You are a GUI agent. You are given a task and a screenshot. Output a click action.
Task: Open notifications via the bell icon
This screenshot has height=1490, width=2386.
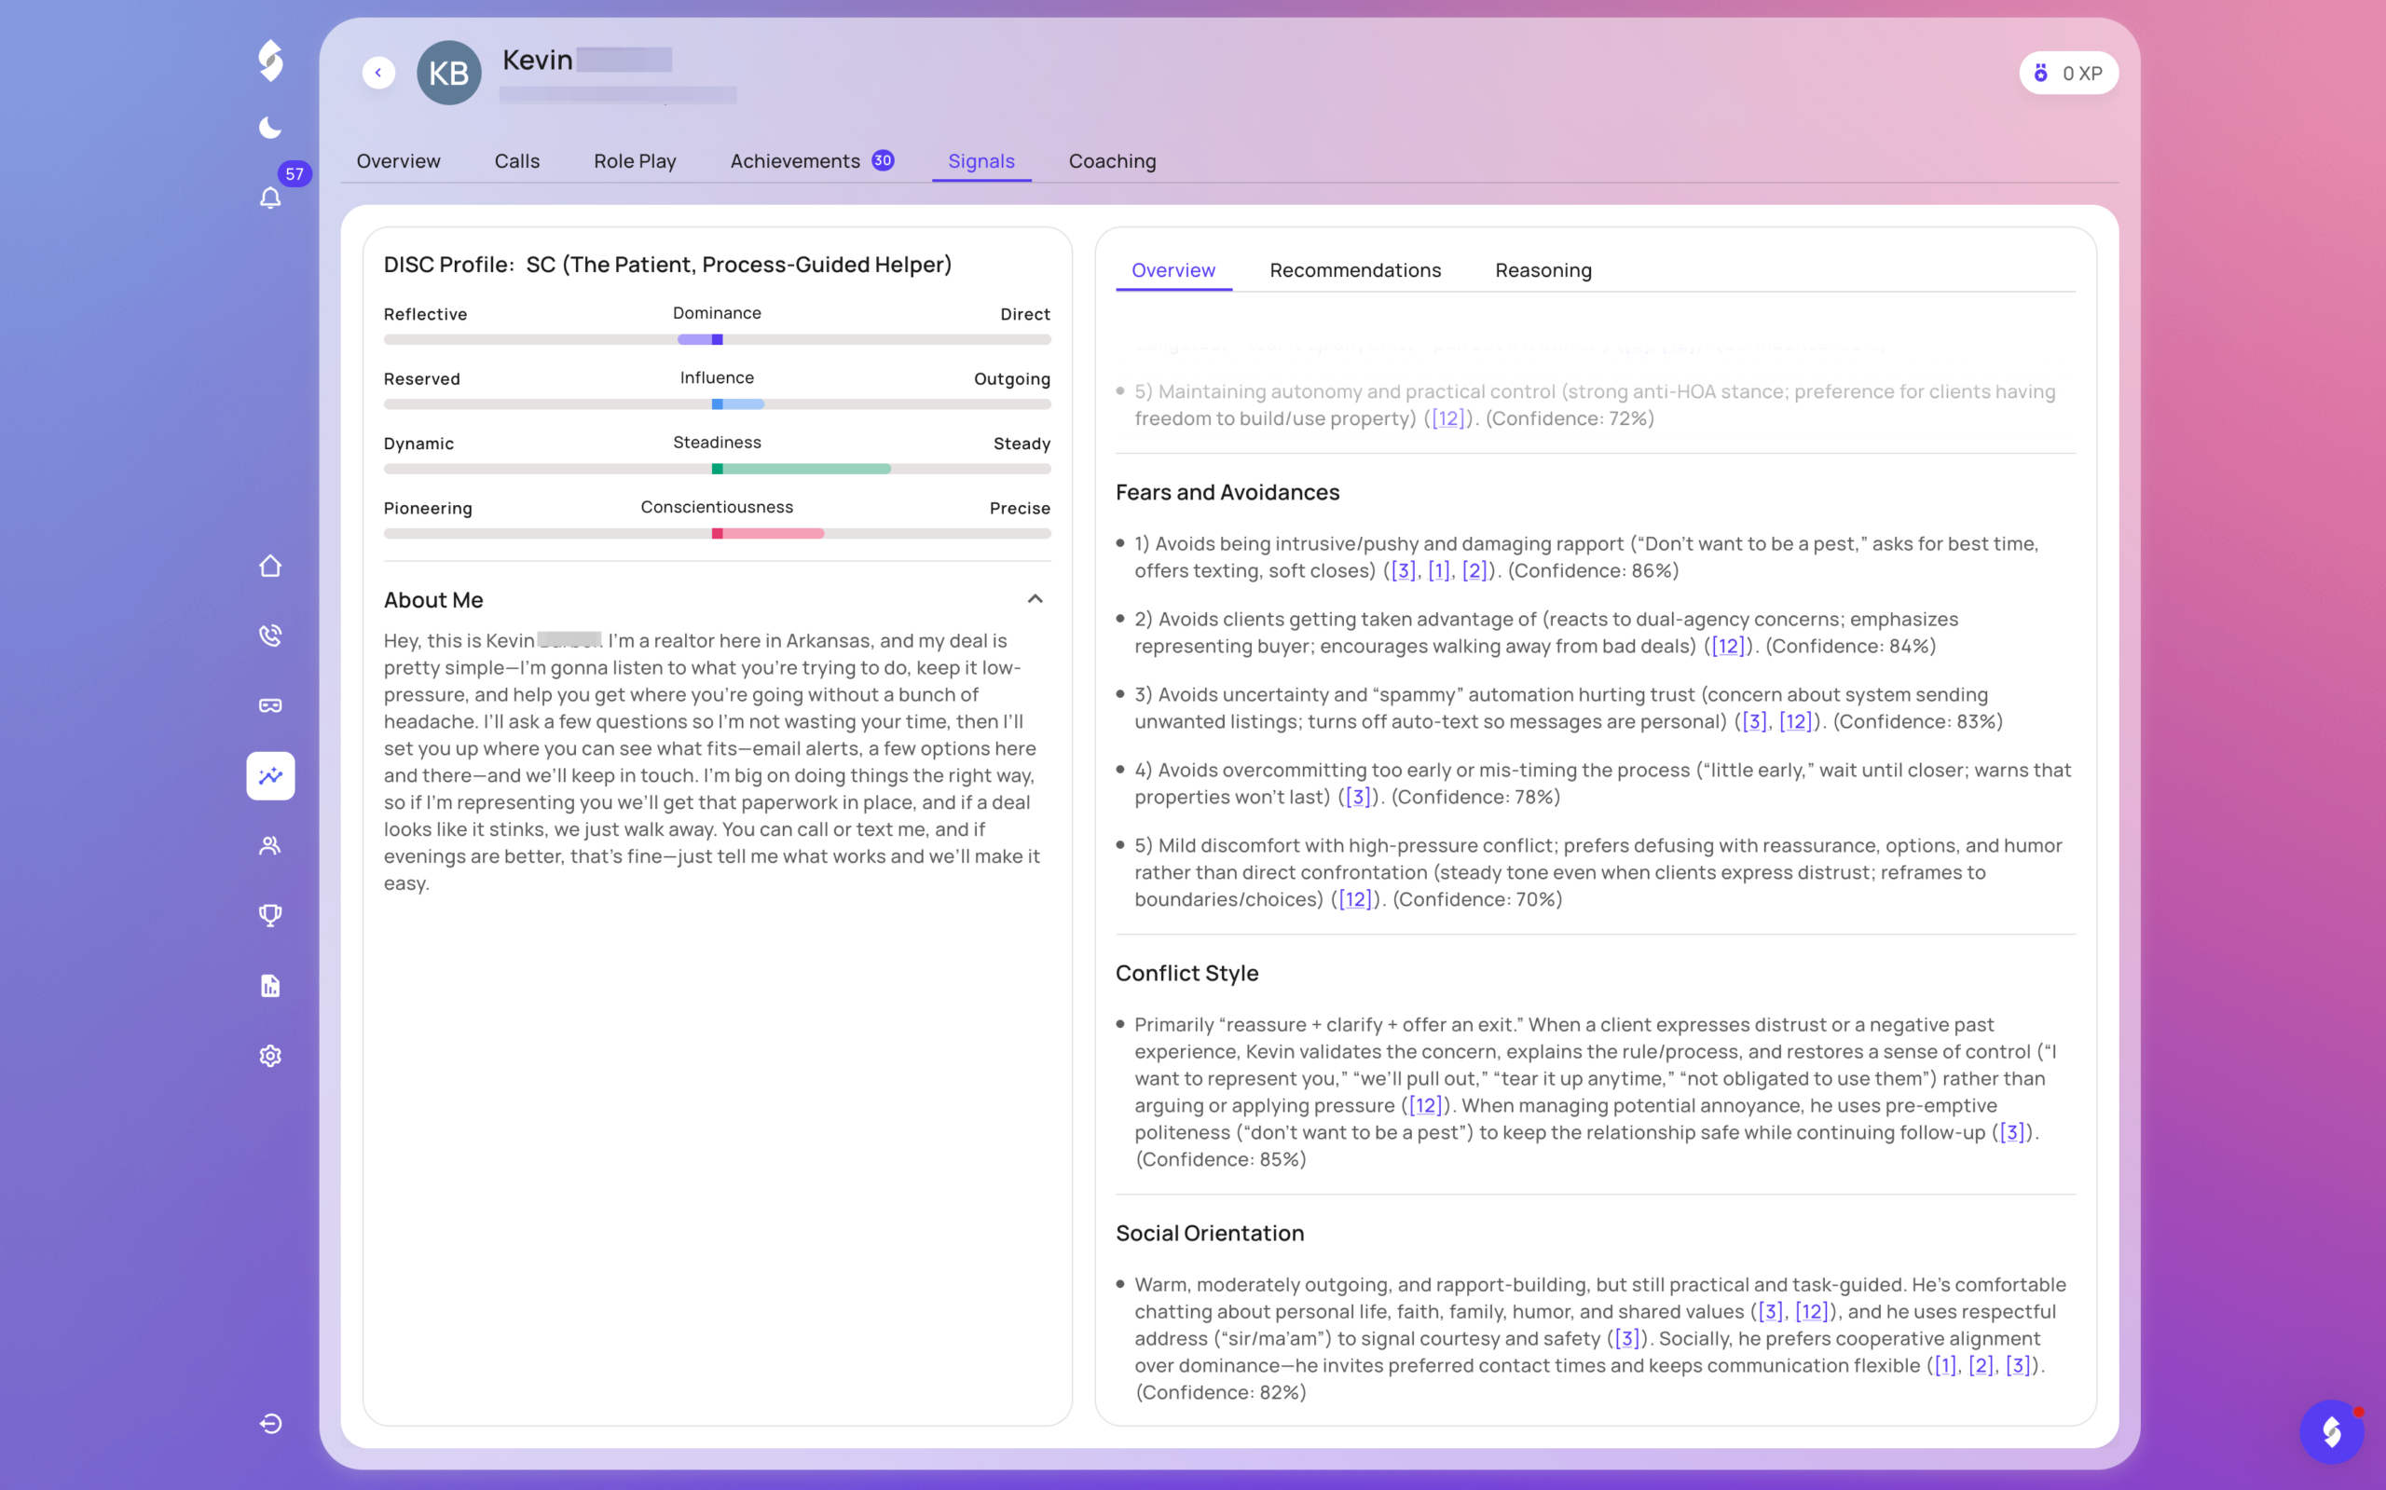(x=270, y=198)
